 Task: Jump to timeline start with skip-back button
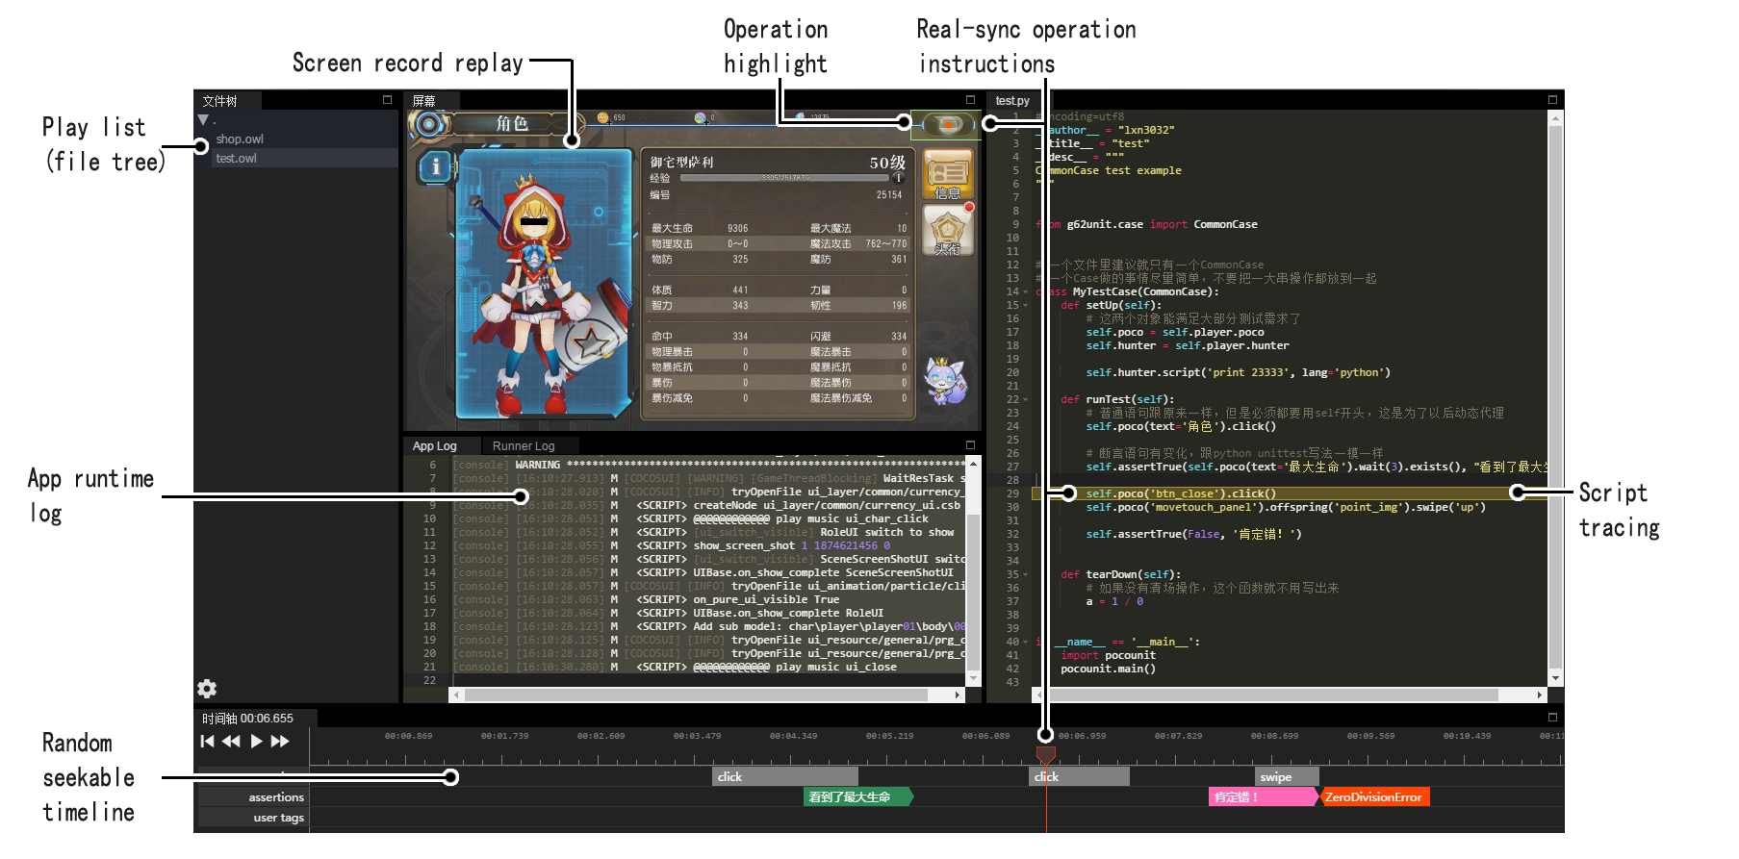(x=207, y=742)
